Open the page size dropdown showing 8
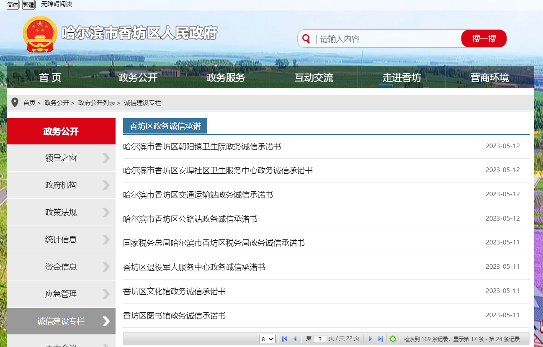The height and width of the screenshot is (347, 543). click(x=267, y=339)
